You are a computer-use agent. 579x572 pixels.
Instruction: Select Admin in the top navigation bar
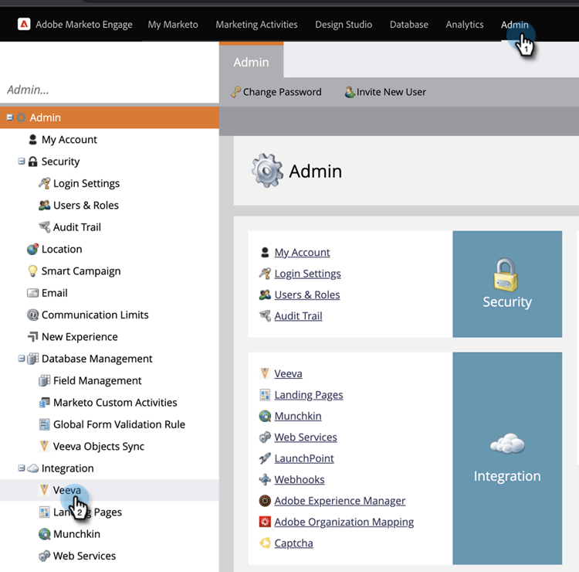pos(514,25)
